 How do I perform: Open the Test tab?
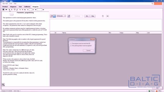[20, 7]
